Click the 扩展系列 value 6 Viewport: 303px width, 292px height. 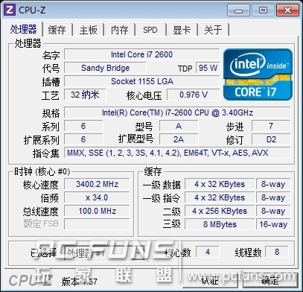coord(83,139)
